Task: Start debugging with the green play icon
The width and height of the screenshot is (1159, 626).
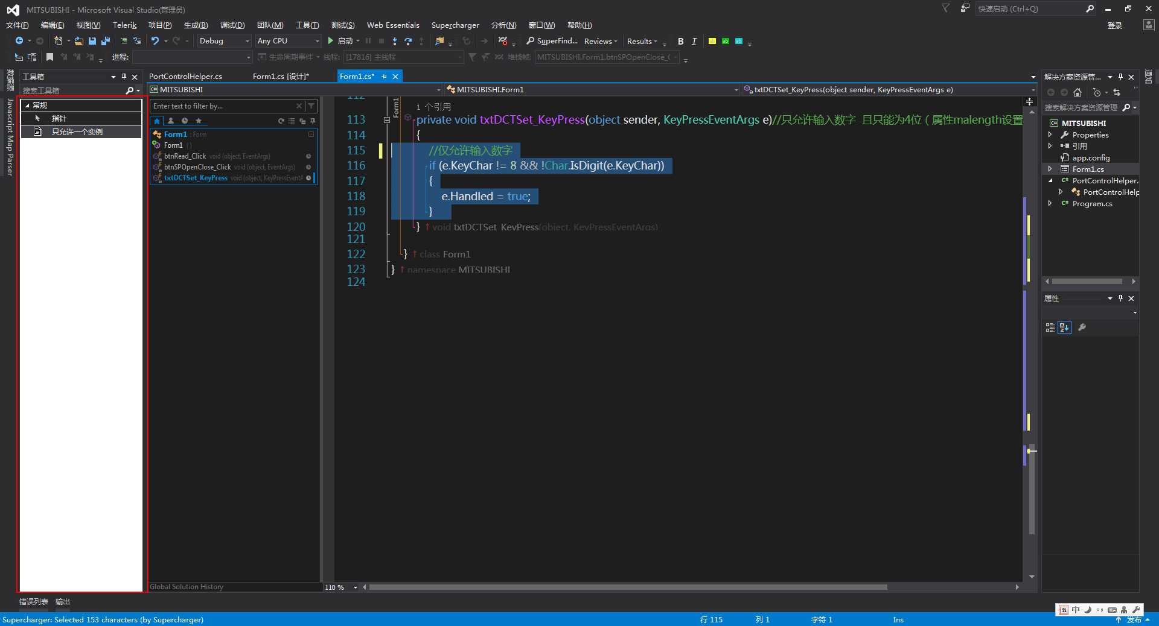Action: point(331,41)
